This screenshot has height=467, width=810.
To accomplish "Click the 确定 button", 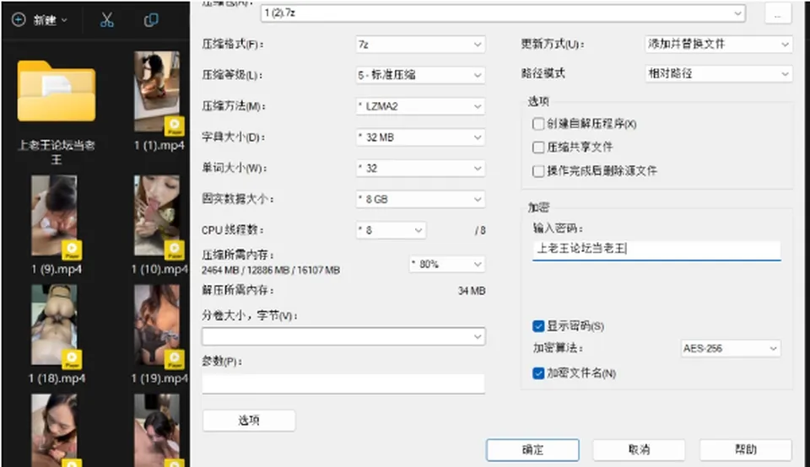I will click(532, 450).
